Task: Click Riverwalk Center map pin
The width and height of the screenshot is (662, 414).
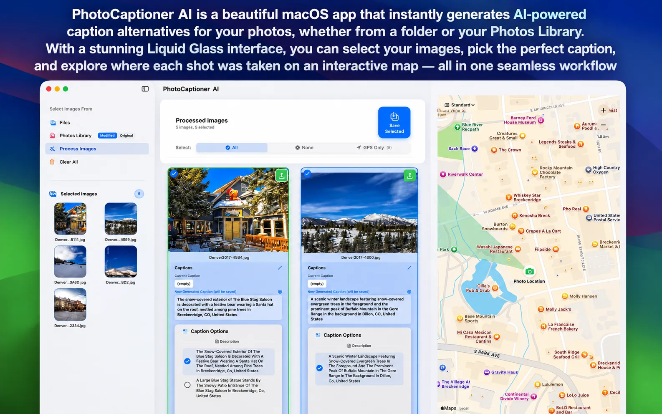Action: [x=443, y=174]
